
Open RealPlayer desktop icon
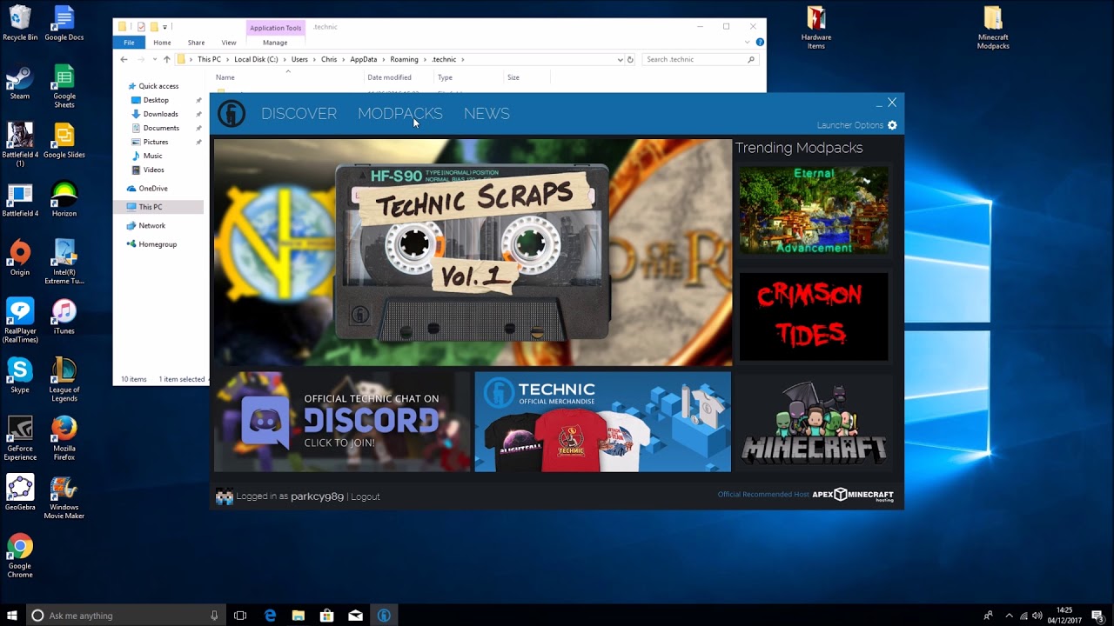point(20,322)
